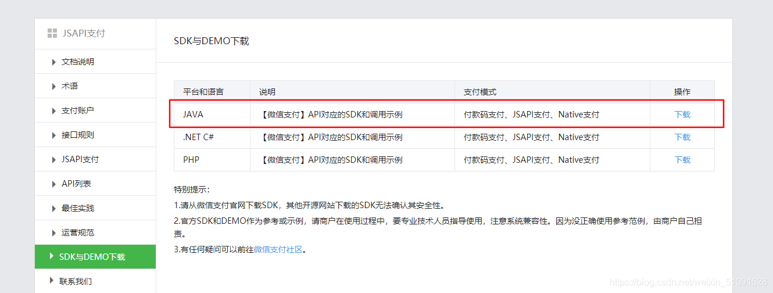Click the 操作 column header
Viewport: 773px width, 293px height.
[x=682, y=92]
